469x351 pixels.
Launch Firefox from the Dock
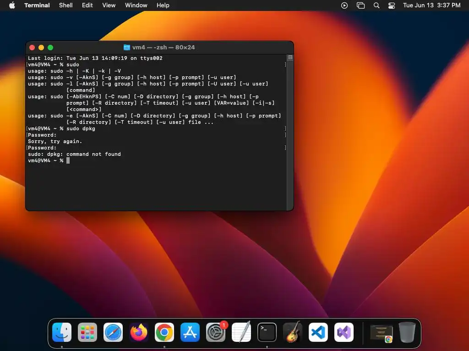tap(138, 332)
